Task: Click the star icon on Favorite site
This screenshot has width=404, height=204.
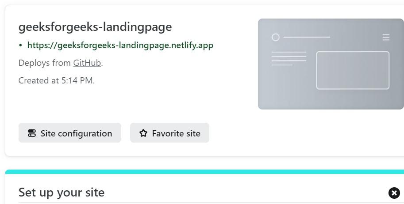Action: point(143,133)
